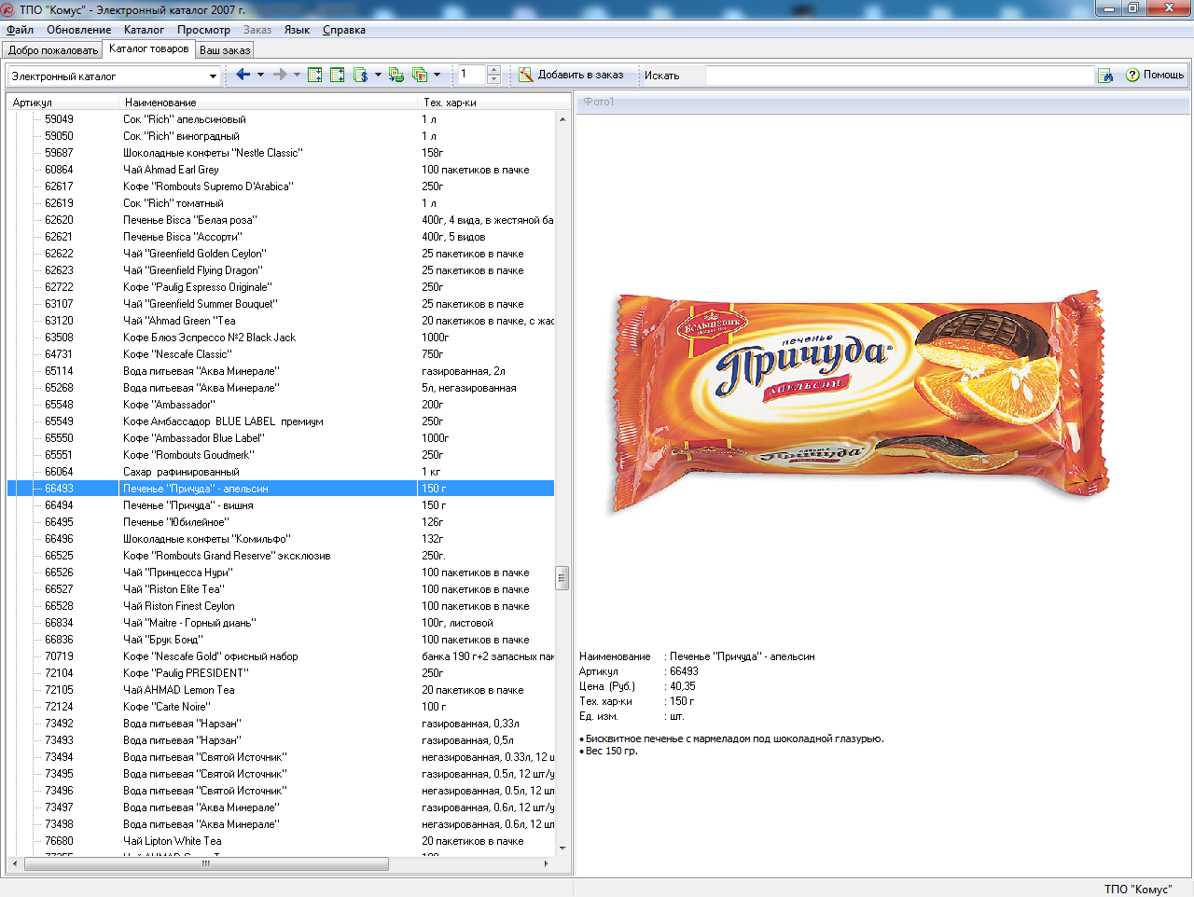Click the price list dollar icon

(x=360, y=75)
